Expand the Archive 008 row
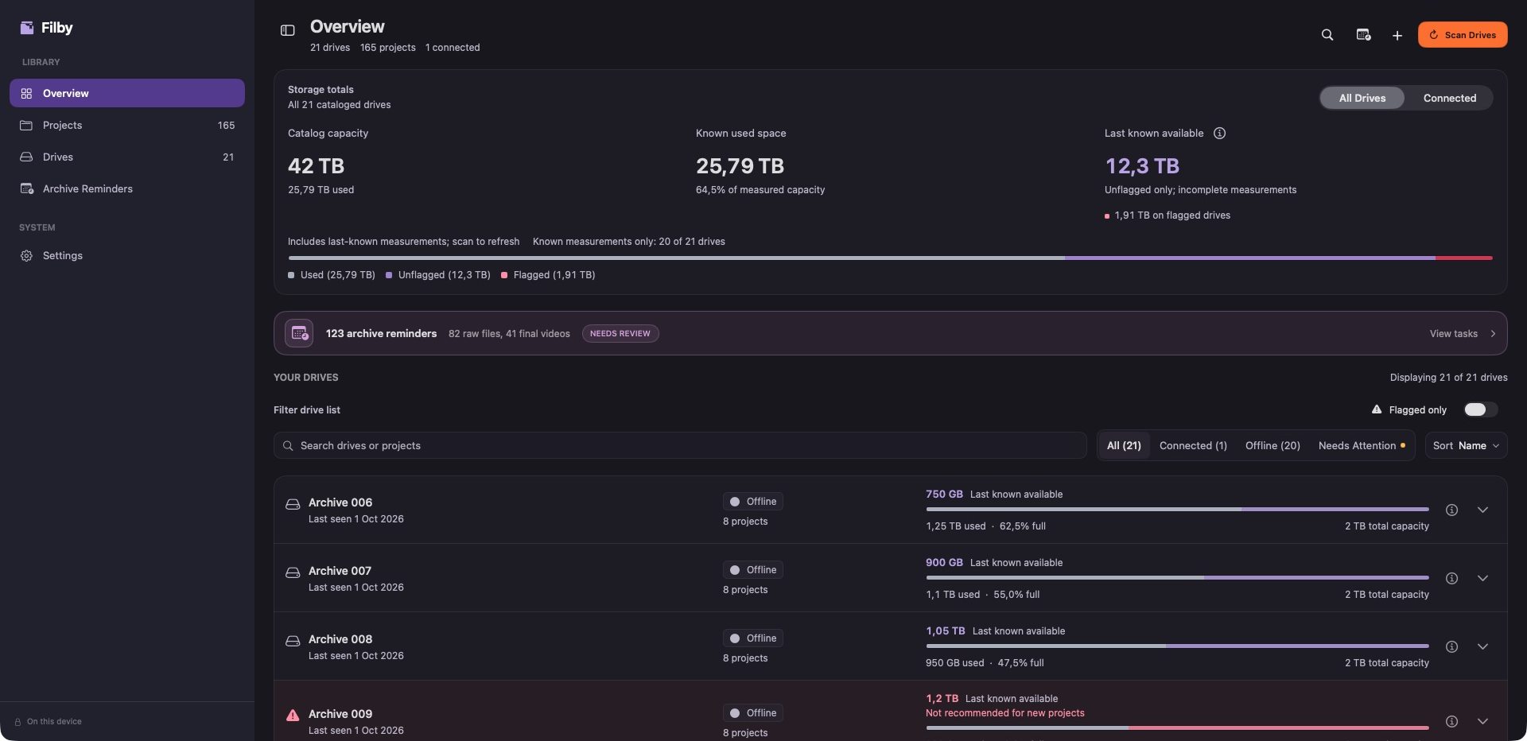 pos(1482,646)
